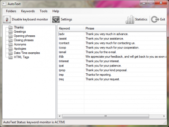Image resolution: width=169 pixels, height=127 pixels.
Task: Select the Opening phrases folder label
Action: (24, 36)
